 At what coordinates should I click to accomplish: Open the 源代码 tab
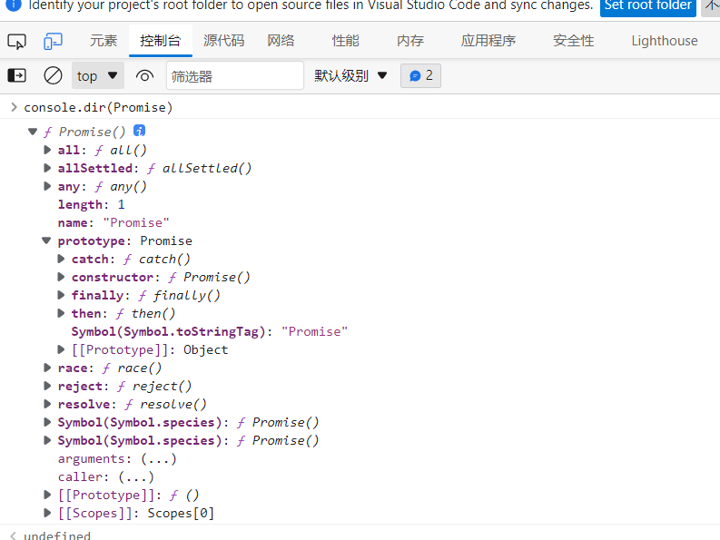click(223, 41)
